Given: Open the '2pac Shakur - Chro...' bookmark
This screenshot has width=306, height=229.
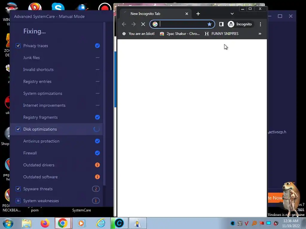Looking at the screenshot, I should point(180,34).
